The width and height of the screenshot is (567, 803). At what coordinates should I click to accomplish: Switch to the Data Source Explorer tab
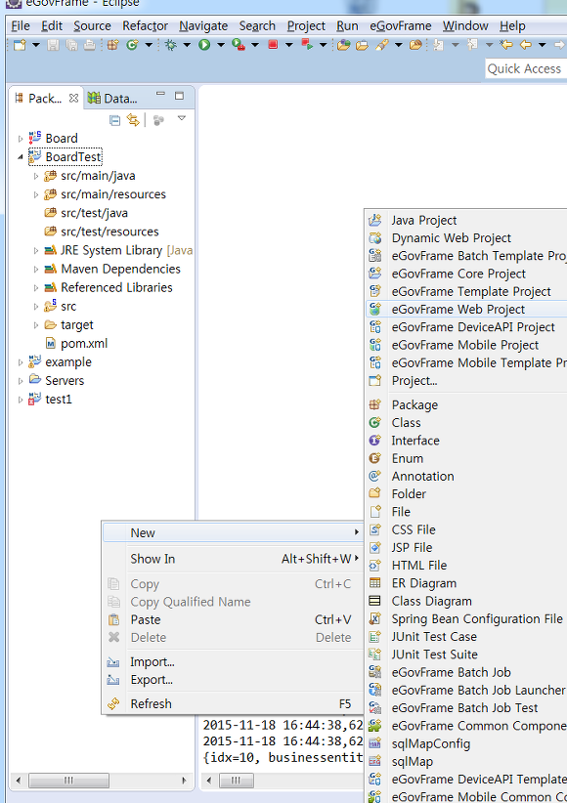point(112,98)
